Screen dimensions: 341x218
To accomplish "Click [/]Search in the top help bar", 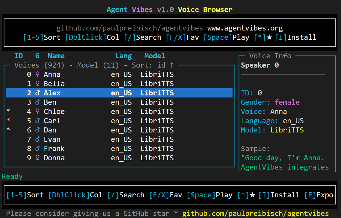I will tap(143, 37).
